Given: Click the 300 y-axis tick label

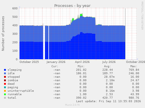Looking at the screenshot, I should point(15,34).
